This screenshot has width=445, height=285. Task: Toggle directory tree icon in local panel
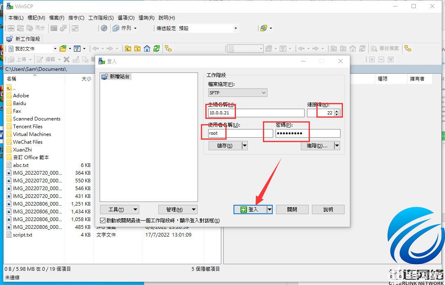[x=168, y=49]
